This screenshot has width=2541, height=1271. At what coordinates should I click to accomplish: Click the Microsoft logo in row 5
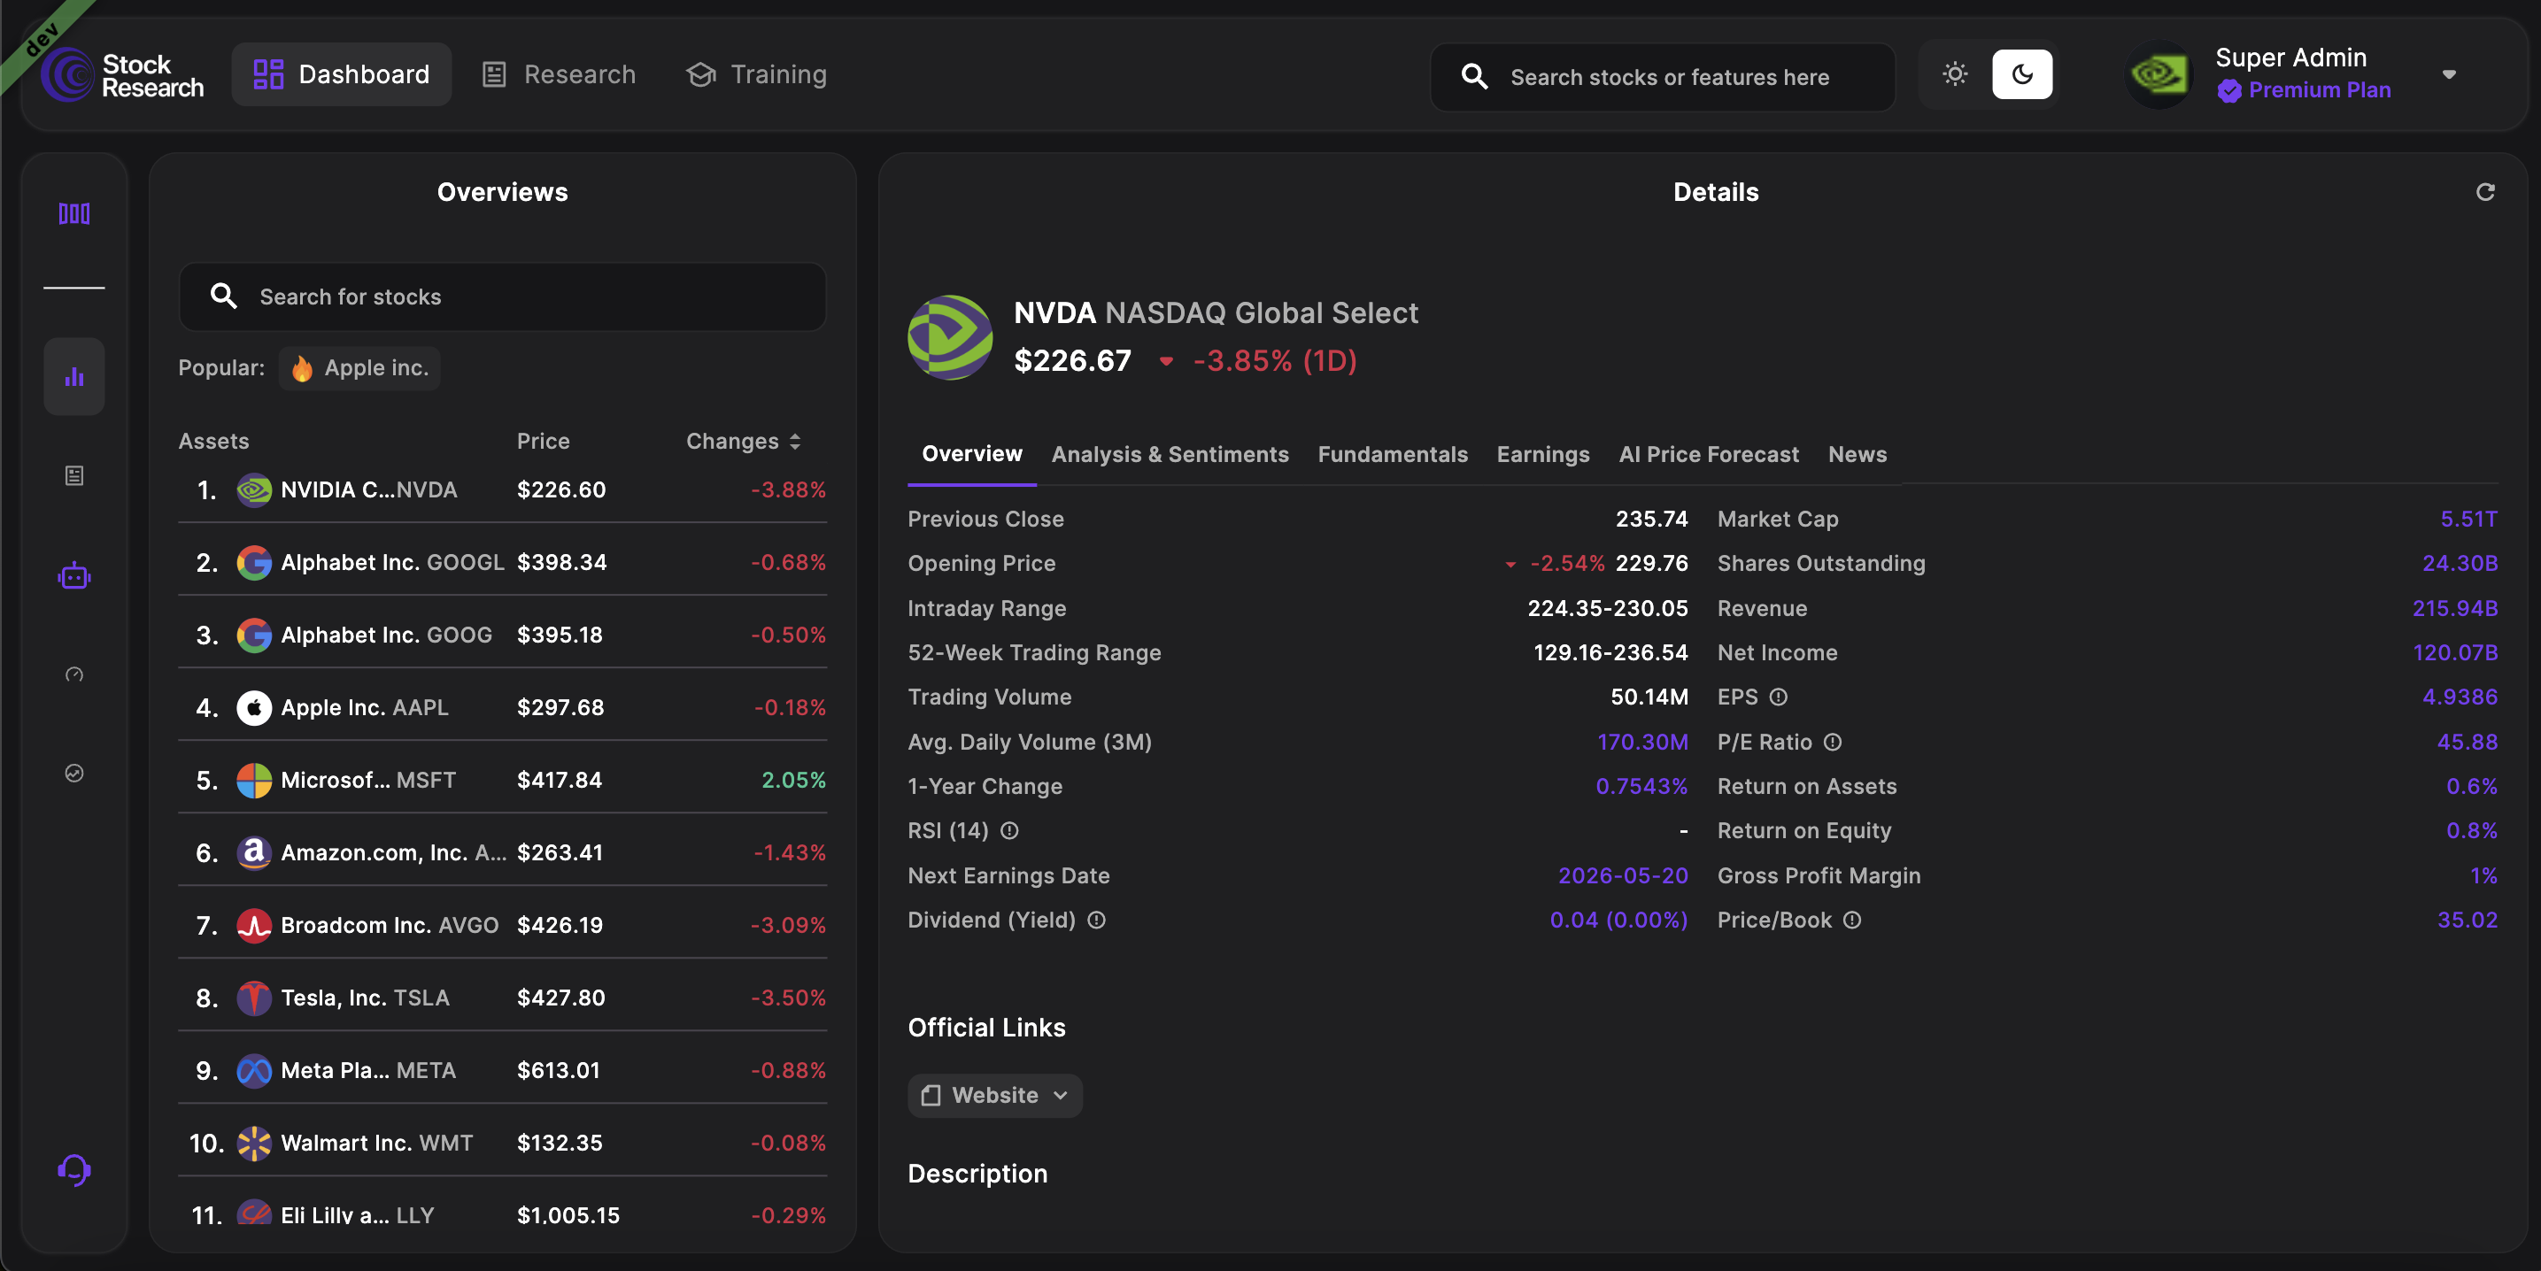point(253,780)
